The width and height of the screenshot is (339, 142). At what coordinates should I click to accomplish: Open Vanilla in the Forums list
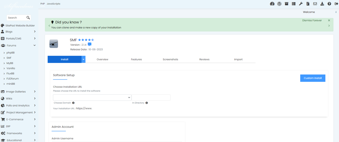pos(11,68)
